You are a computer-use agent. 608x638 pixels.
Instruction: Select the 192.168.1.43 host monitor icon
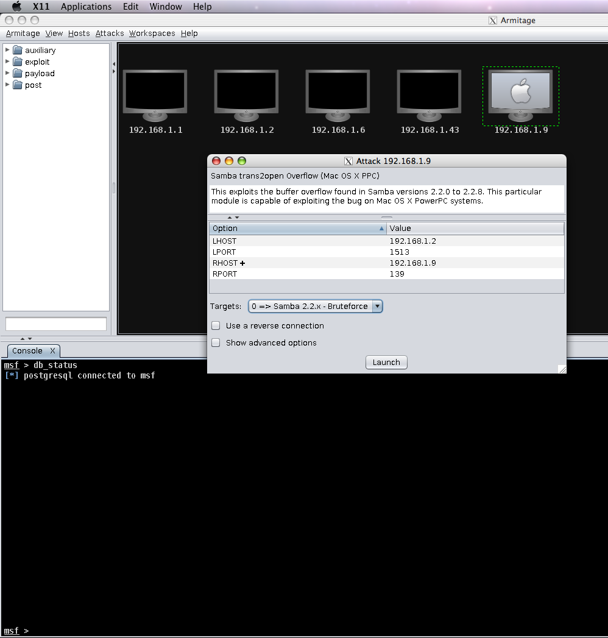click(x=429, y=96)
